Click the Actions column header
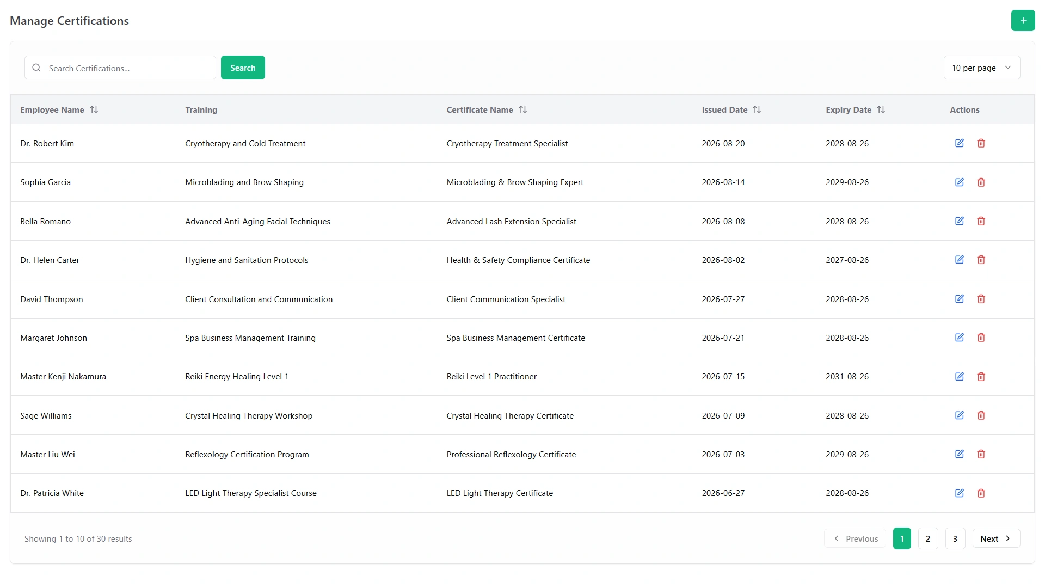The image size is (1045, 588). (964, 110)
